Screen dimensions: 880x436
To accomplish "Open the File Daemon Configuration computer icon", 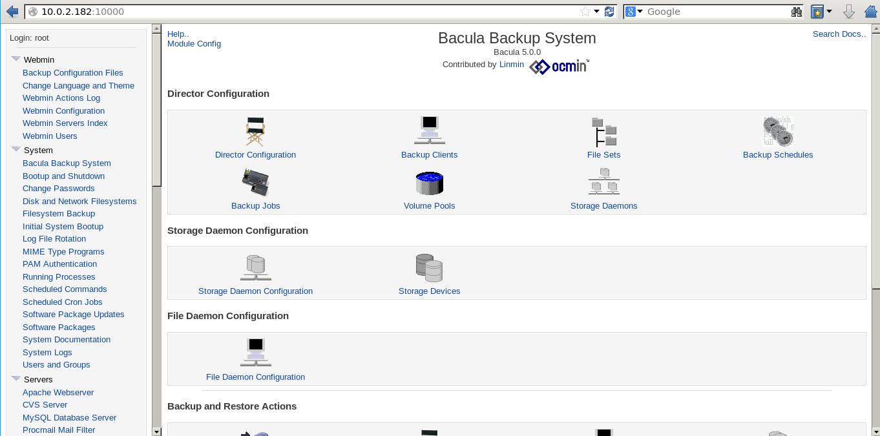I will 255,353.
